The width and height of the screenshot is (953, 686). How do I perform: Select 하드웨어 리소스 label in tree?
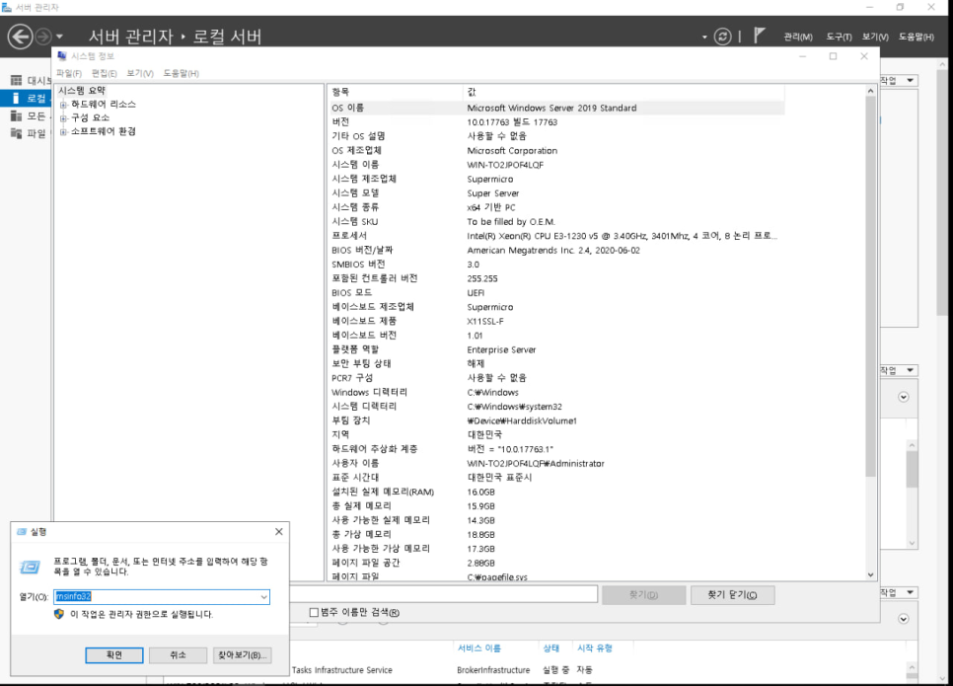[x=104, y=105]
